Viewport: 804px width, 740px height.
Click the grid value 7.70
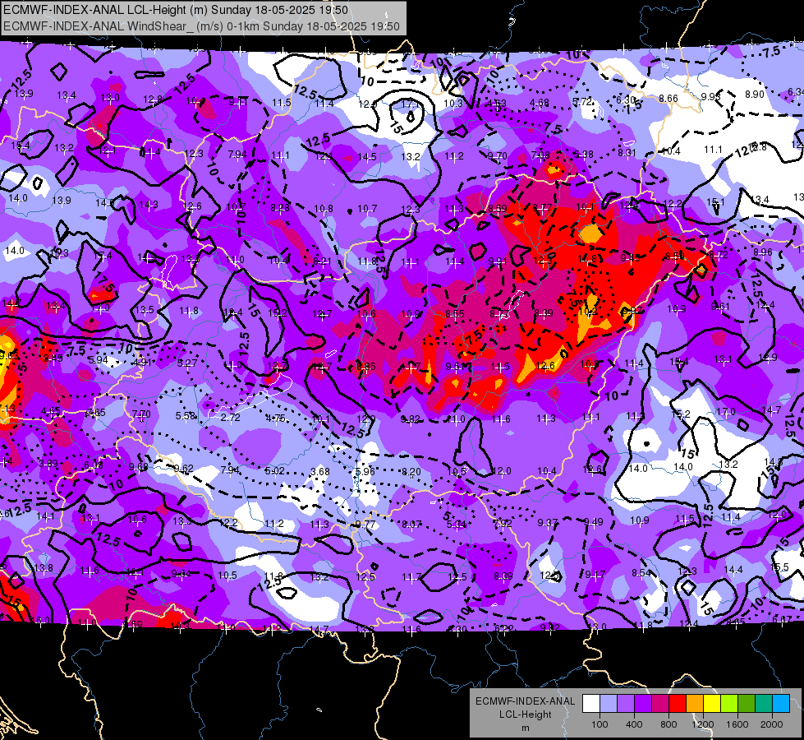point(141,414)
